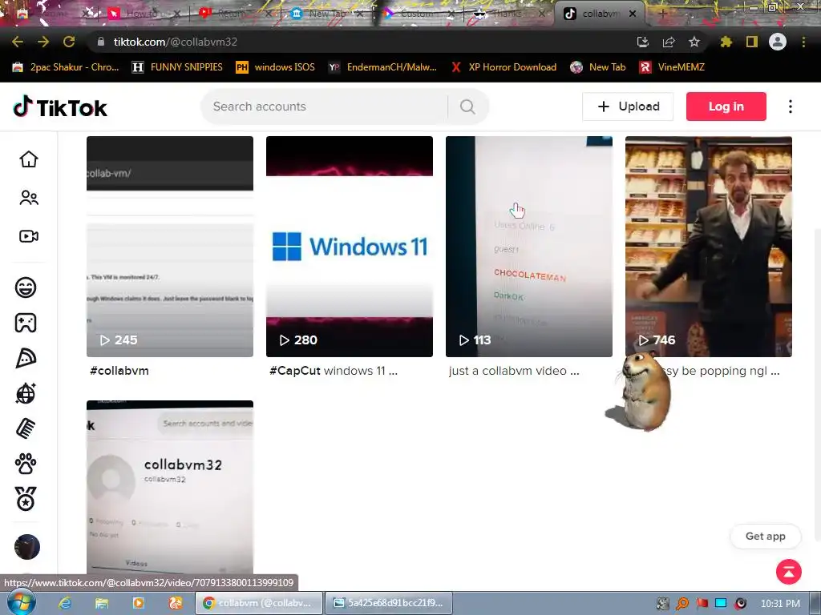Select the Dance disco ball category icon
The width and height of the screenshot is (821, 615).
tap(26, 393)
